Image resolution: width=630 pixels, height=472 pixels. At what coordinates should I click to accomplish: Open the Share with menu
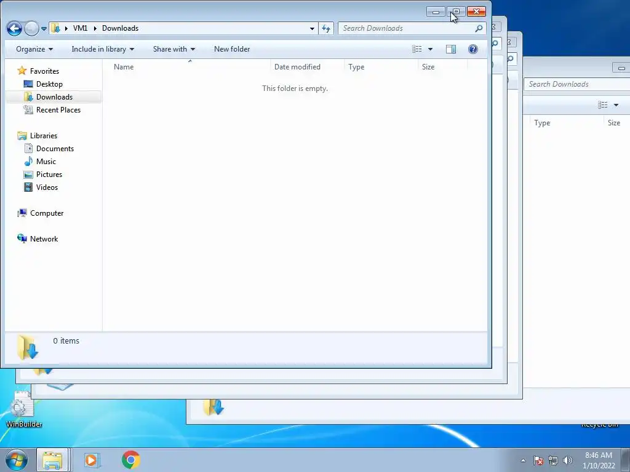pos(173,49)
